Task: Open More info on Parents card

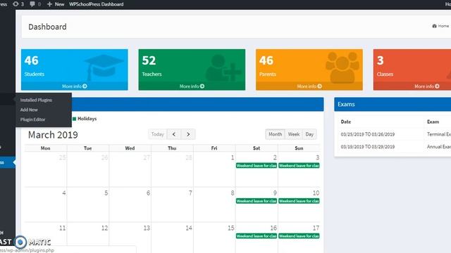Action: (309, 86)
